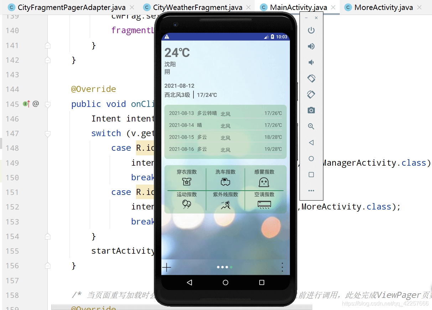Open Android recent apps with the square button

click(x=261, y=282)
